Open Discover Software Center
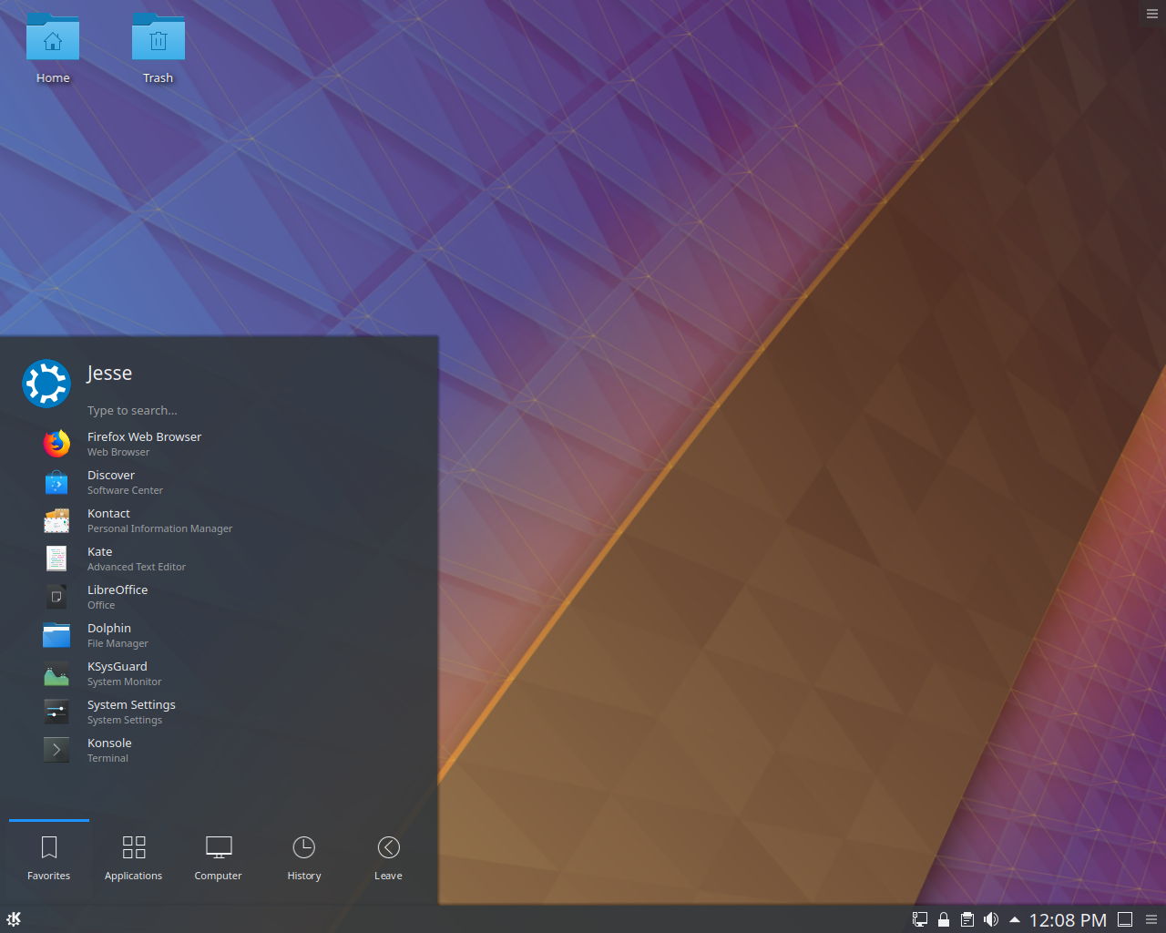Viewport: 1166px width, 933px height. [219, 482]
